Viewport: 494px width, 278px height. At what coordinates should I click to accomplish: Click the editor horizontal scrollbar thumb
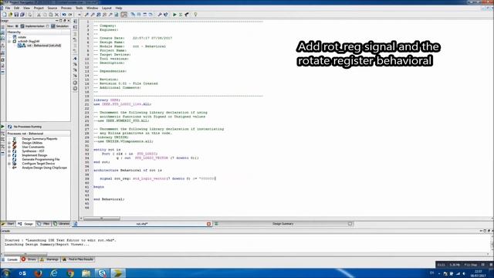(x=101, y=219)
